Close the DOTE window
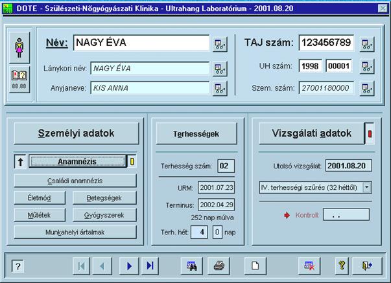Image resolution: width=391 pixels, height=283 pixels. pyautogui.click(x=383, y=8)
